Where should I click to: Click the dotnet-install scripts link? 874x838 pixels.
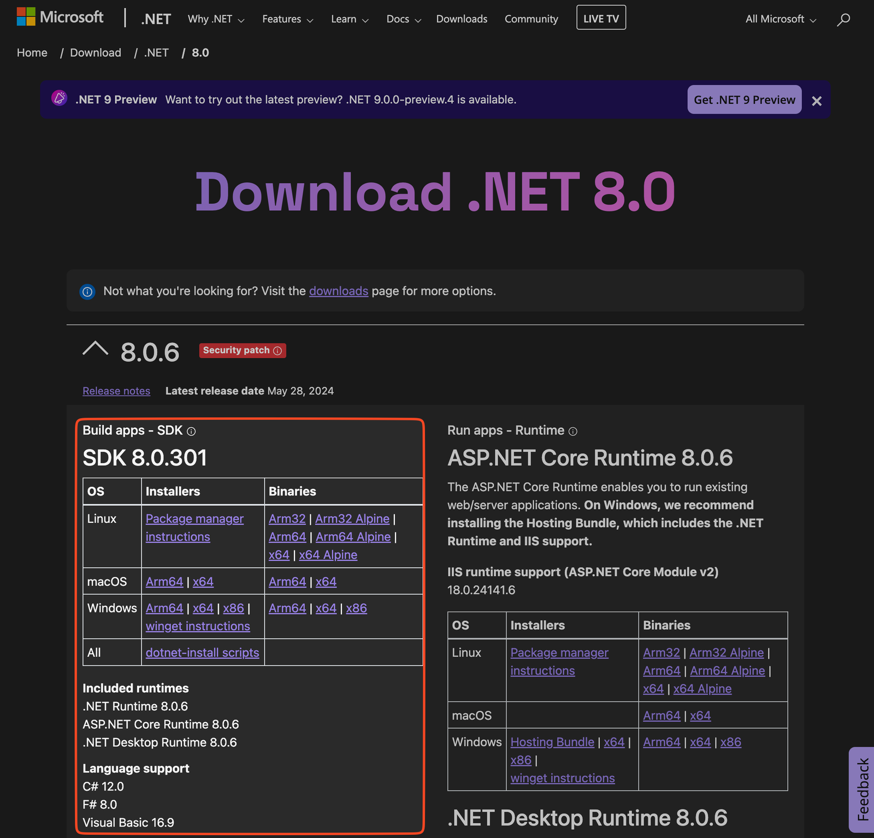coord(202,652)
